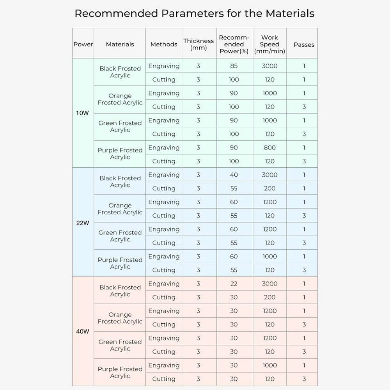Select the Thickness (mm) header cell
390x390 pixels.
pyautogui.click(x=199, y=44)
